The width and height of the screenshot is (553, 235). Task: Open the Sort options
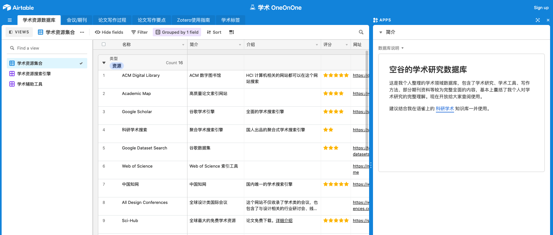(214, 32)
